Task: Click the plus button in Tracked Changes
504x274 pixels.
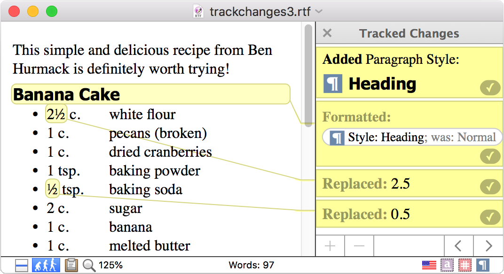Action: (x=330, y=246)
